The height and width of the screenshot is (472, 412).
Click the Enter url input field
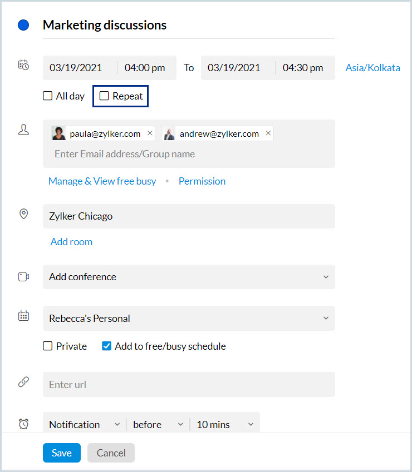point(189,385)
